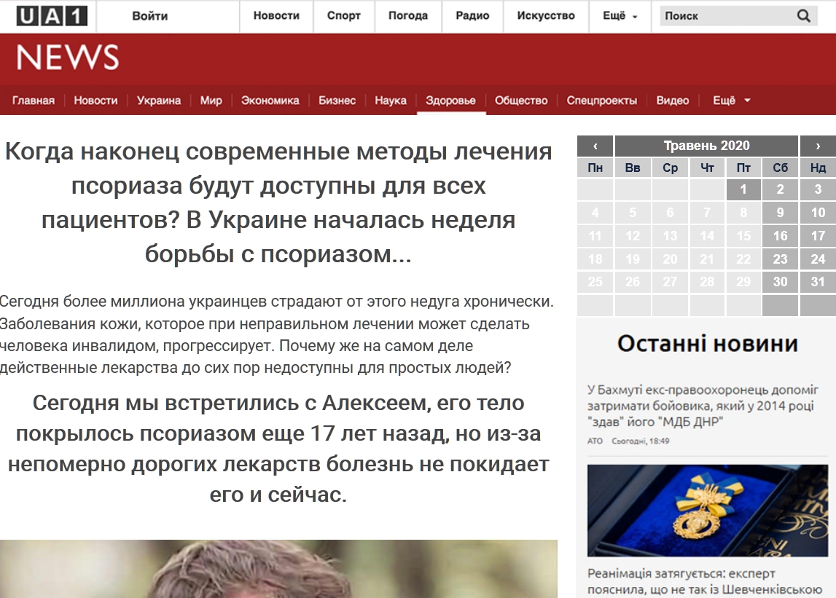Click the Травень 2020 calendar header

[x=706, y=146]
